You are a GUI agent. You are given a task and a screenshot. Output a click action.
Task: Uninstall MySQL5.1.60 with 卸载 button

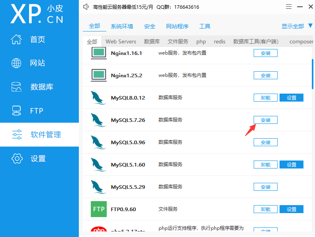(266, 165)
